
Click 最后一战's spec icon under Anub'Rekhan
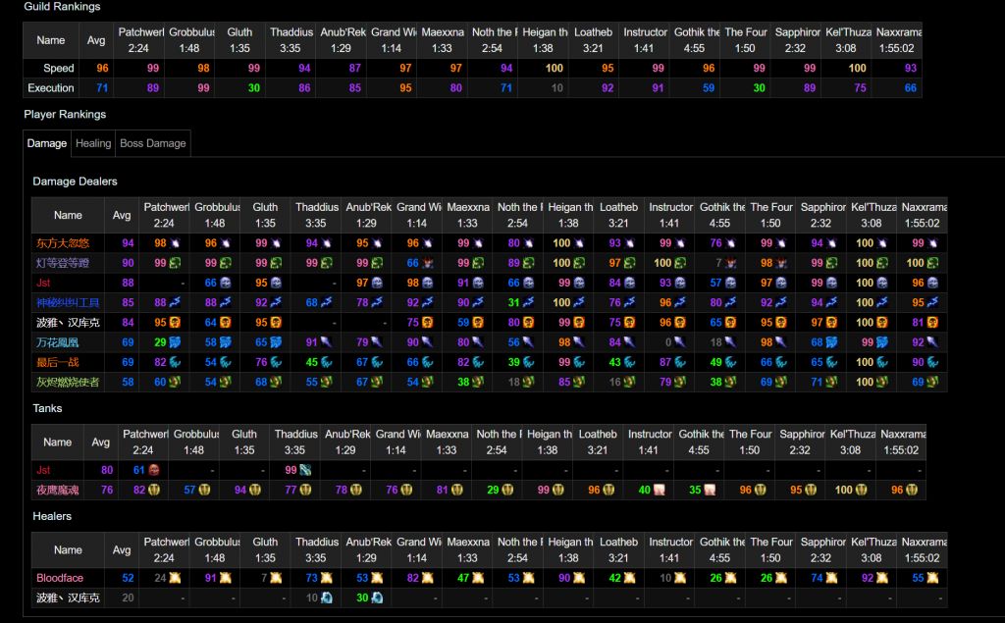click(x=377, y=362)
